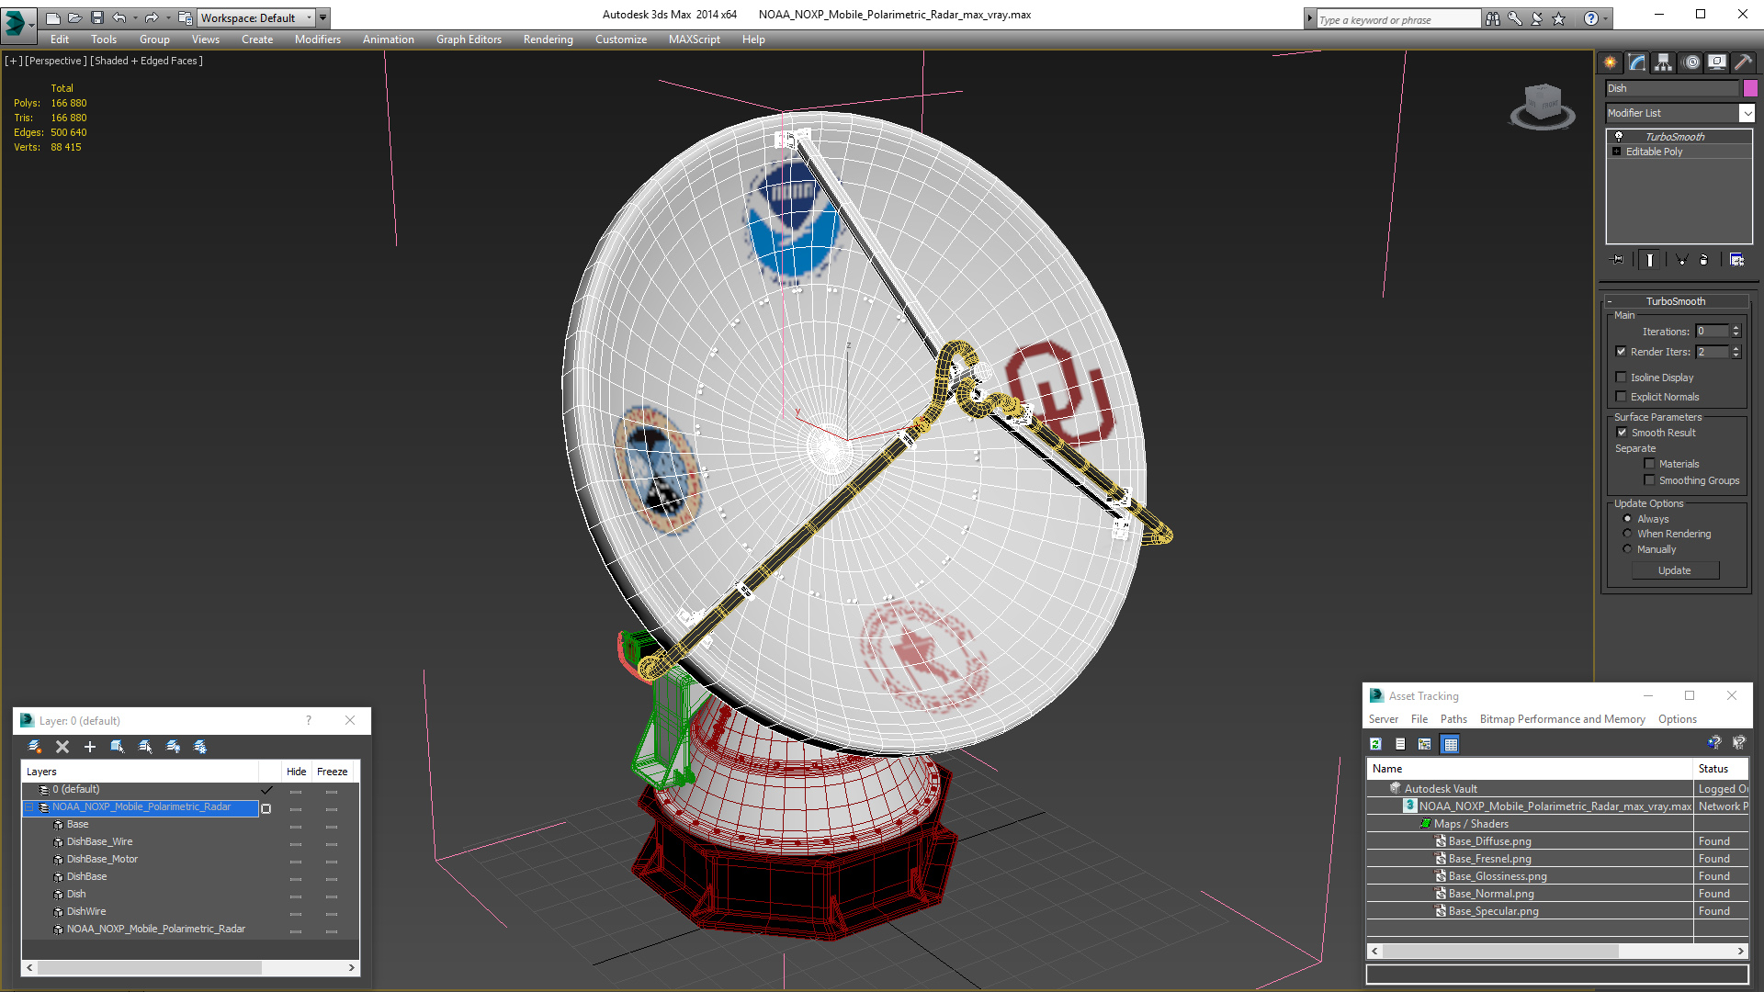Open the Create command panel tab
Screen dimensions: 1764x992
tap(1610, 62)
